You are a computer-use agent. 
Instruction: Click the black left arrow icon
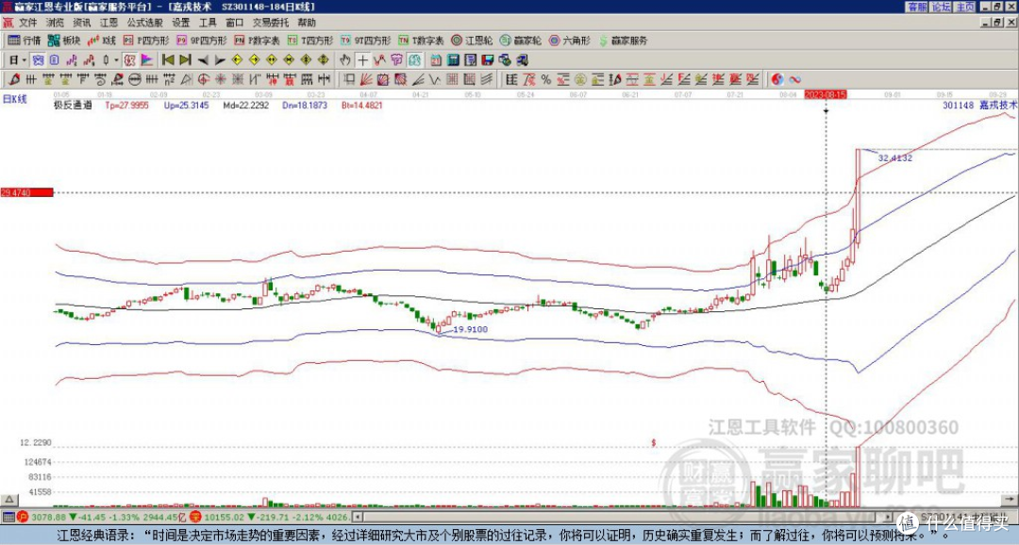pyautogui.click(x=203, y=60)
